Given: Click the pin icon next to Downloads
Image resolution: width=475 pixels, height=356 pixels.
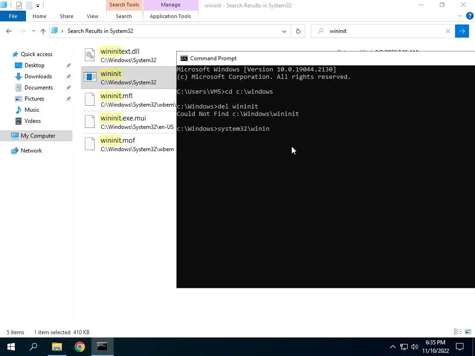Looking at the screenshot, I should [x=69, y=76].
